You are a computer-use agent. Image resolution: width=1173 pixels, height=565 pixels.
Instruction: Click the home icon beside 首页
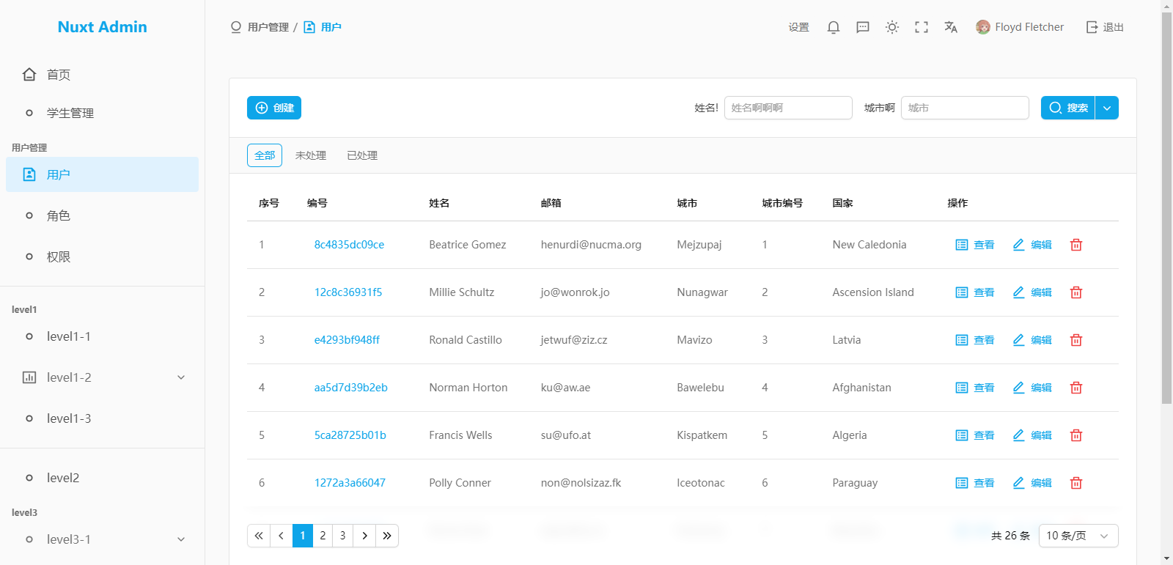coord(29,74)
